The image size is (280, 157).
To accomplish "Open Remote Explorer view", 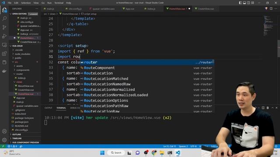I will click(4, 44).
